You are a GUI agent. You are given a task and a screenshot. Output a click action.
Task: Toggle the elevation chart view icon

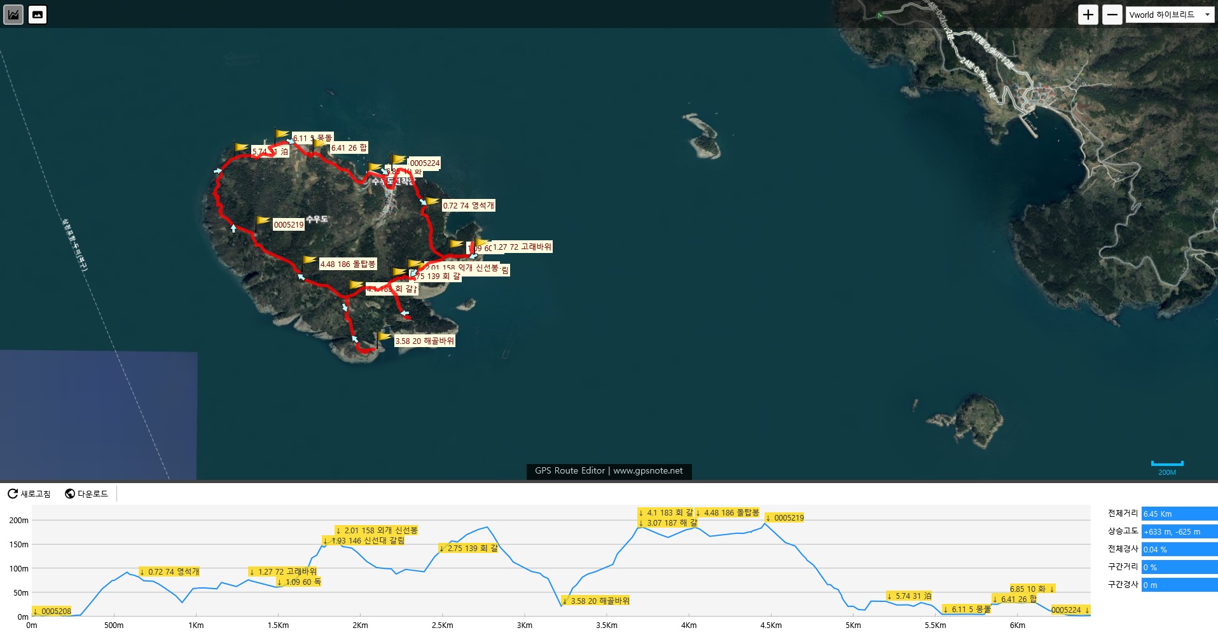[x=13, y=15]
